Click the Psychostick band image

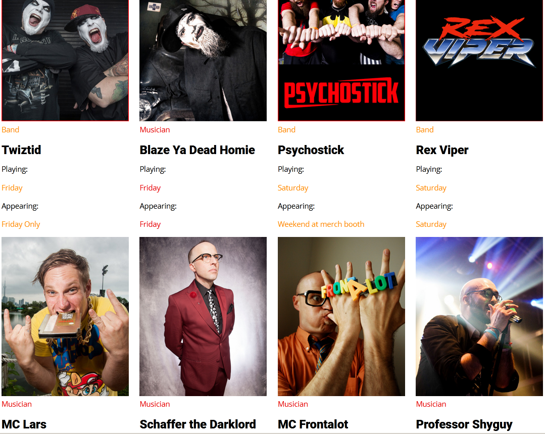coord(341,61)
